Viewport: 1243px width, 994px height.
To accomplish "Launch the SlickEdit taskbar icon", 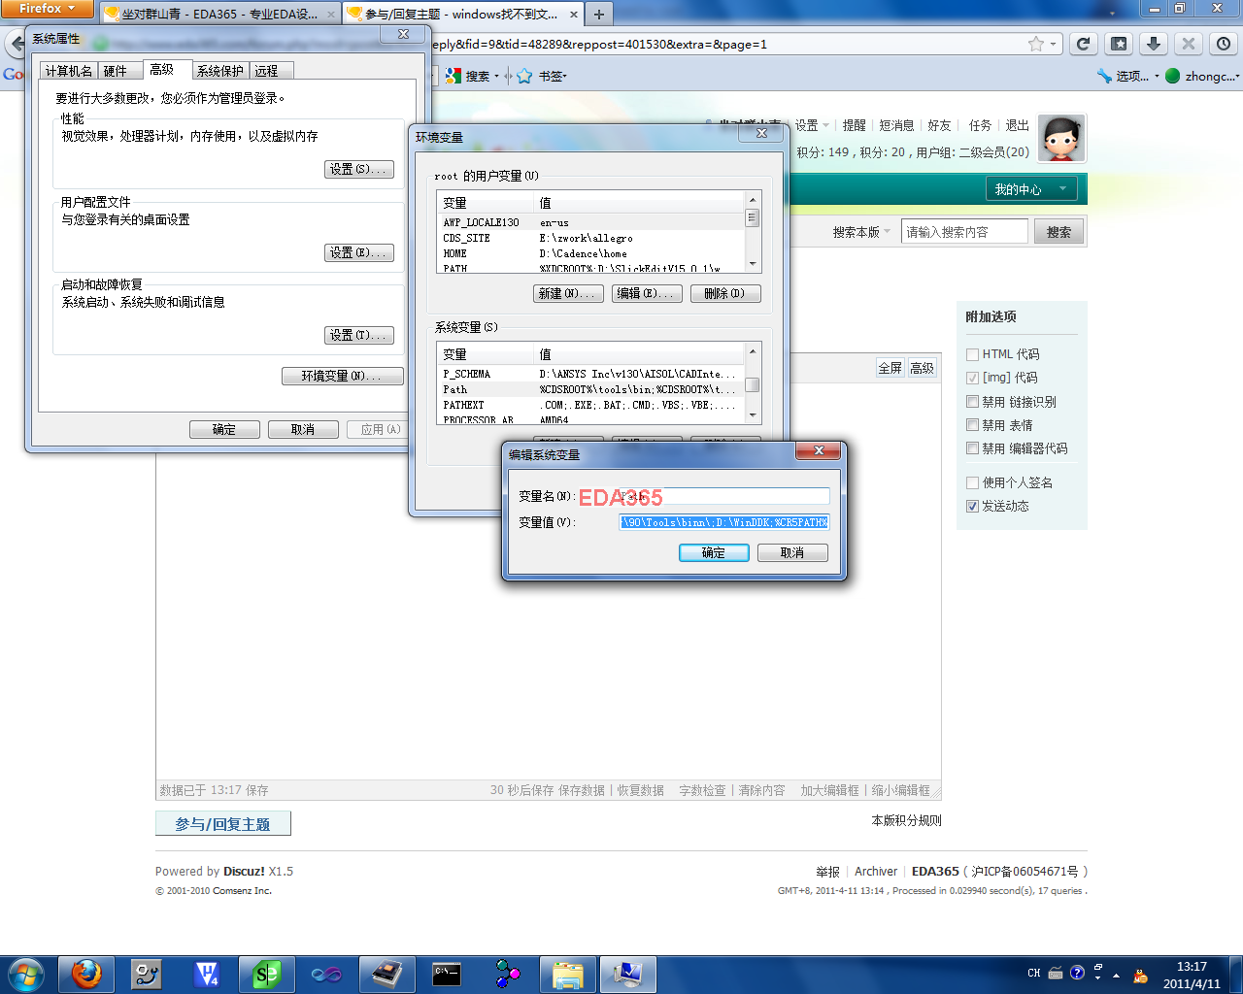I will click(x=266, y=974).
